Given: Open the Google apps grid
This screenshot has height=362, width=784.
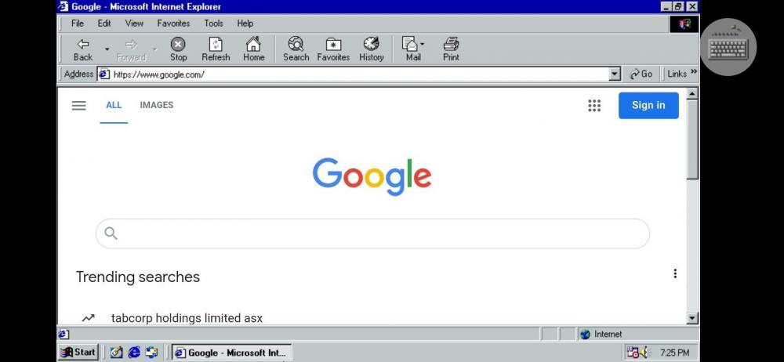Looking at the screenshot, I should coord(594,106).
